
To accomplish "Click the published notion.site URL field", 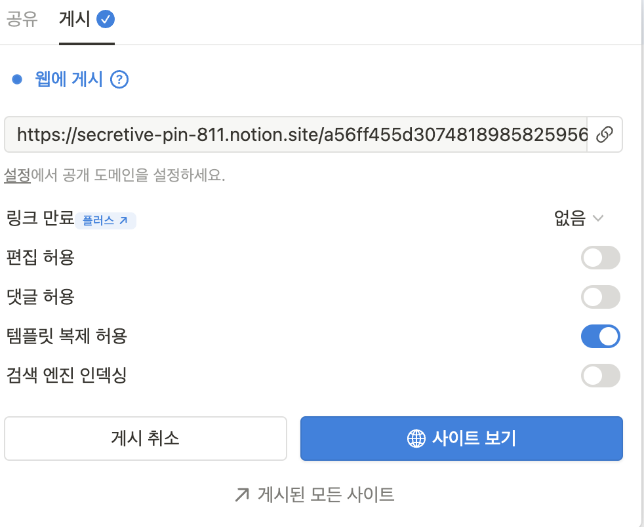I will [296, 134].
